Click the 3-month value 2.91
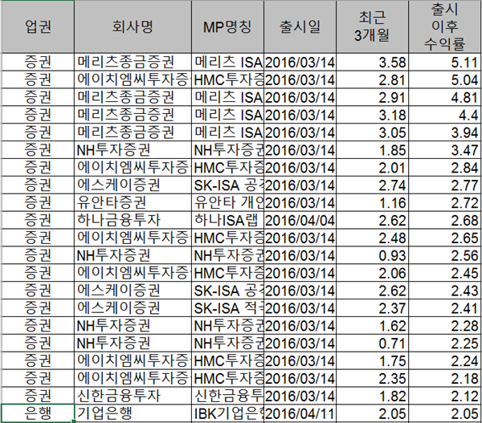482x423 pixels. click(372, 97)
